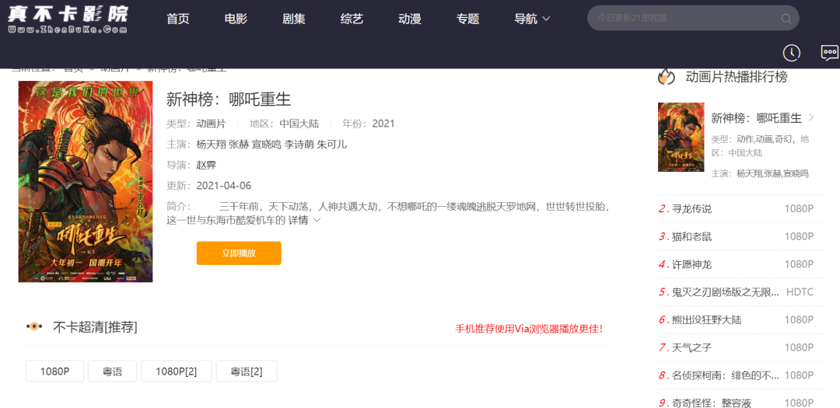This screenshot has width=840, height=408.
Task: Click the 不卡超清[推荐] section heading
Action: [x=95, y=327]
